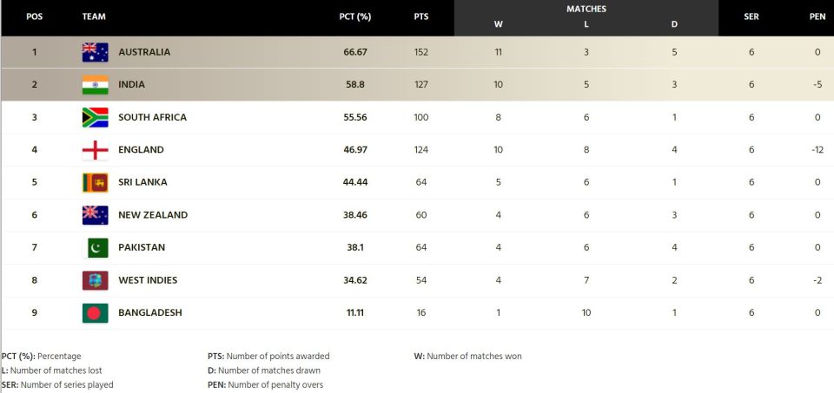
Task: Click the Bangladesh flag icon
Action: tap(96, 313)
